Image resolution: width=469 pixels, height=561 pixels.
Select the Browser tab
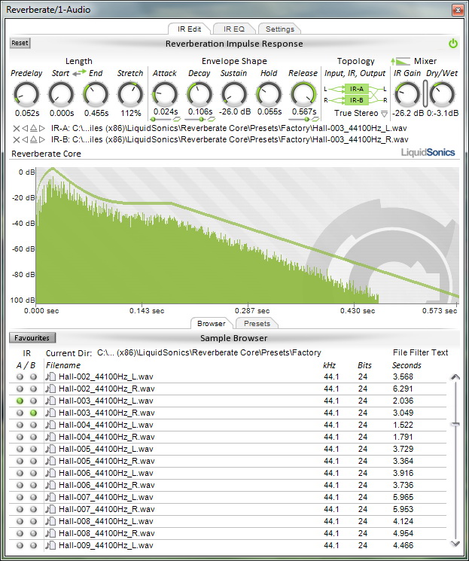(x=212, y=324)
